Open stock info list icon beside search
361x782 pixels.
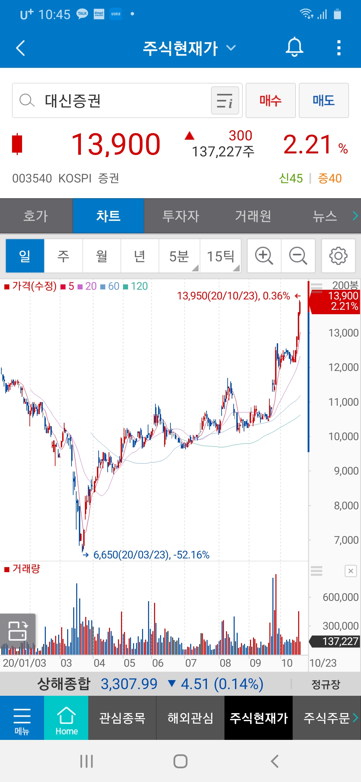[x=225, y=101]
